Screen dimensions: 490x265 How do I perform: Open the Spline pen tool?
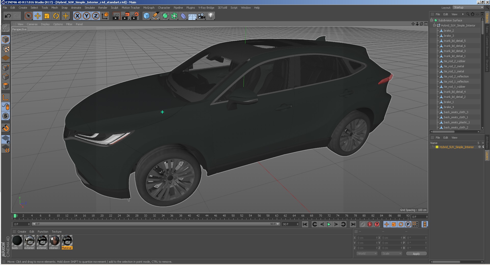[x=156, y=16]
